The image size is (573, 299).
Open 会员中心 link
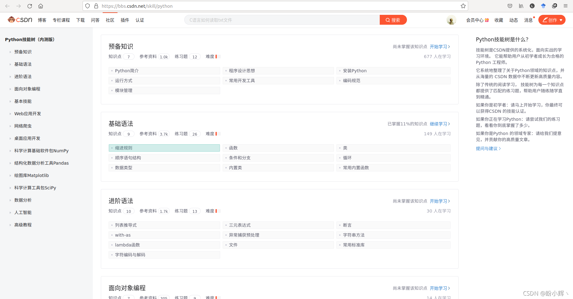pos(477,20)
